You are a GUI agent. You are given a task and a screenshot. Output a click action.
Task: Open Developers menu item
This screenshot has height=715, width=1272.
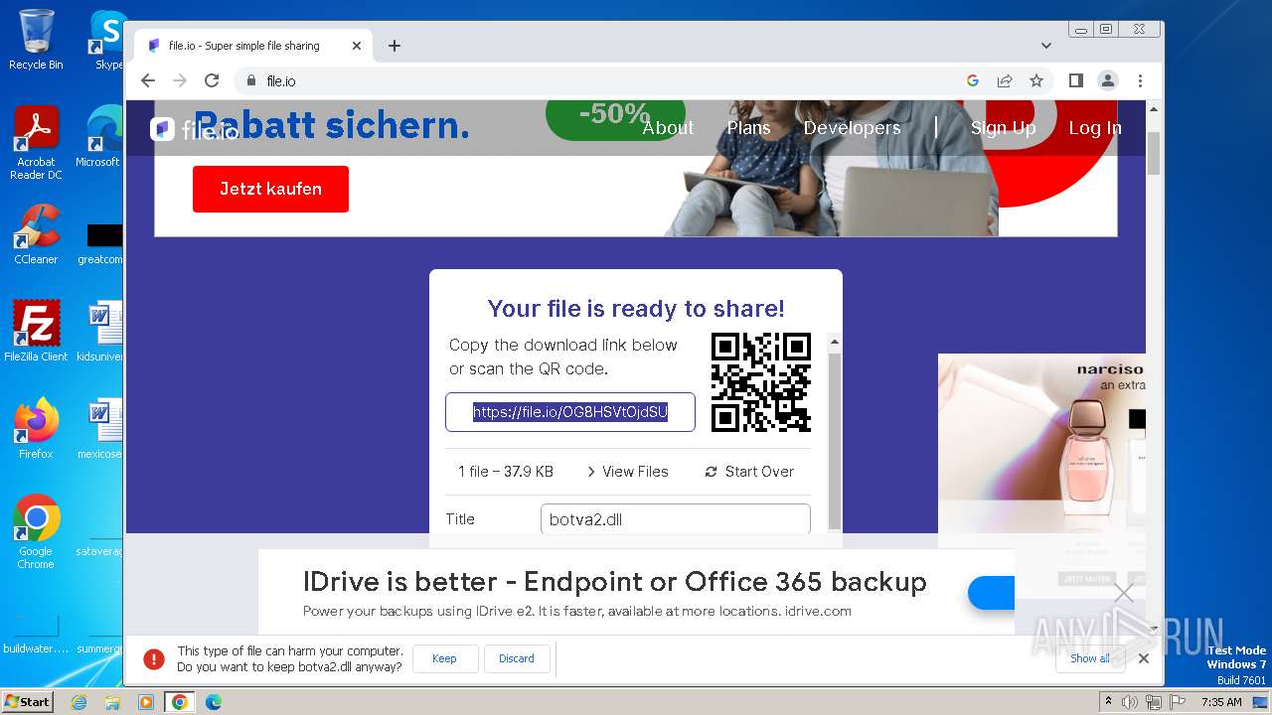pos(852,127)
